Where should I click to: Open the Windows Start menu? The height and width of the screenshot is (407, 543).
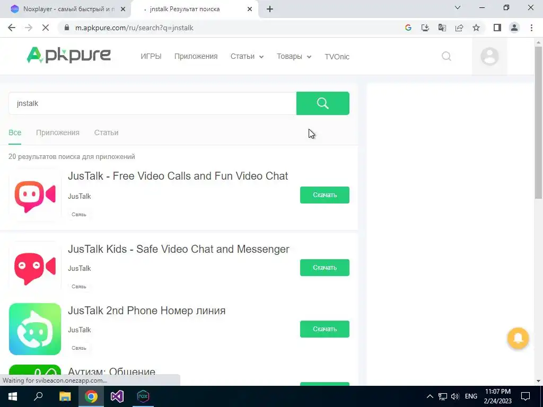coord(13,396)
